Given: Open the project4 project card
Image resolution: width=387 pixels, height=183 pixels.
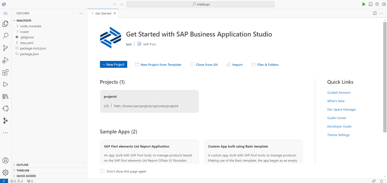Looking at the screenshot, I should [x=149, y=101].
